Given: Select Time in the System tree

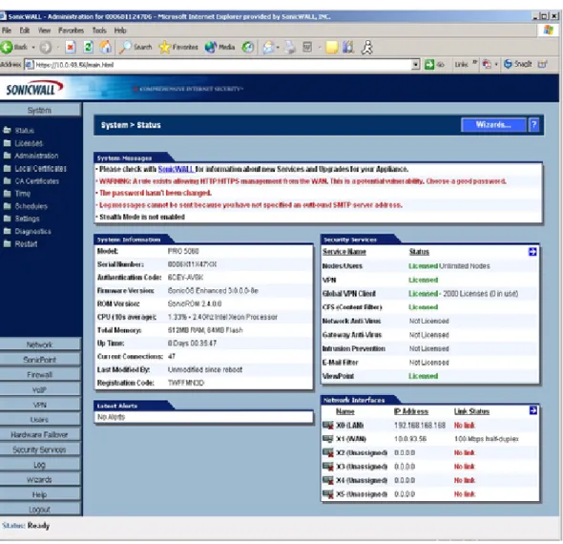Looking at the screenshot, I should click(x=23, y=194).
